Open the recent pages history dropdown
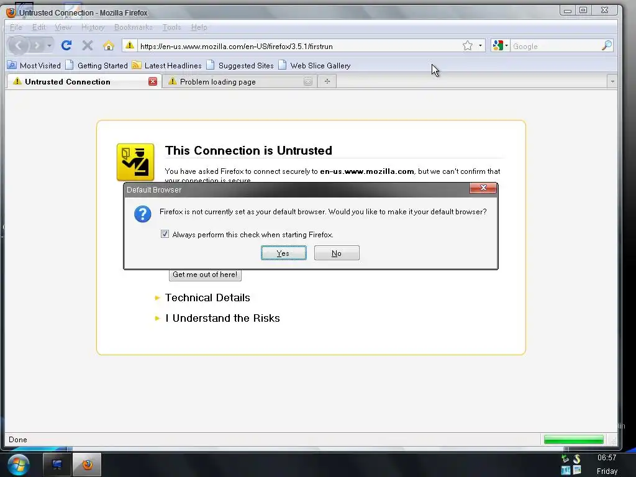 tap(49, 45)
